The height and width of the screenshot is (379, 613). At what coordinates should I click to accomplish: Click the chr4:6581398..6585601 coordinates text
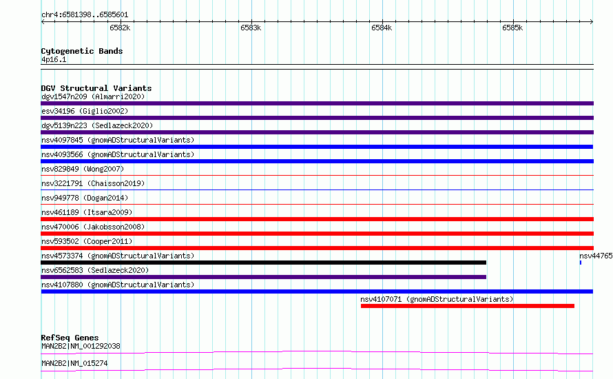tap(85, 15)
